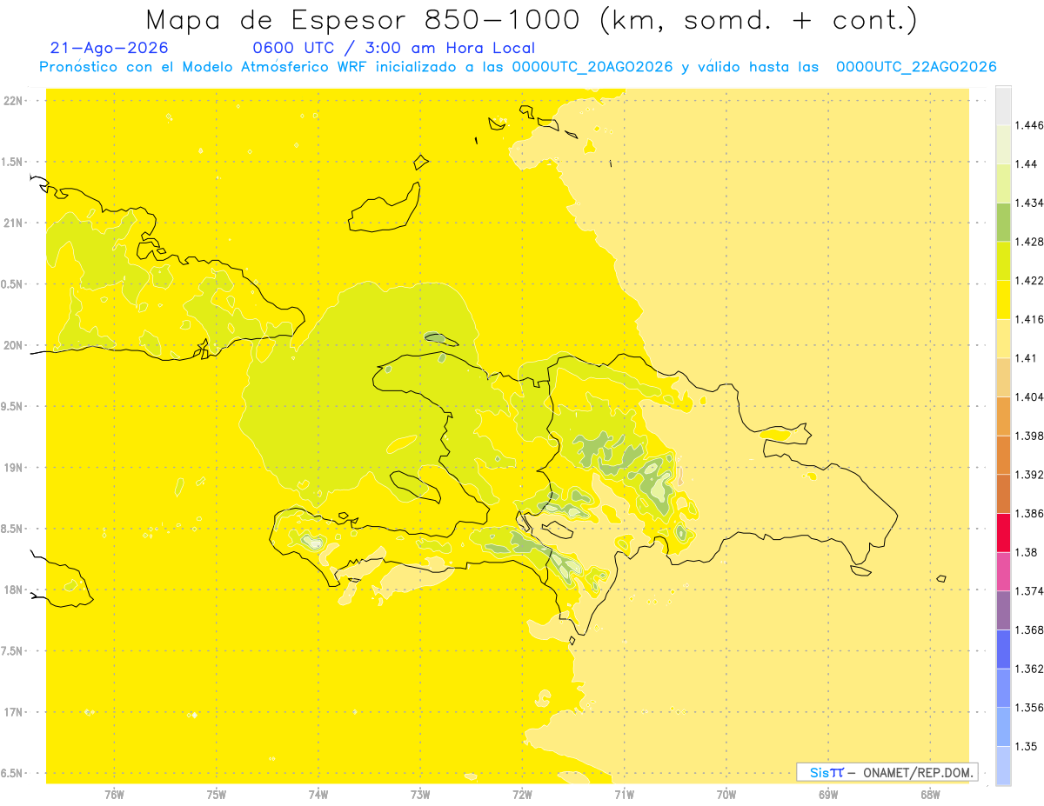
Task: Click the latitude label '17N'
Action: coord(14,712)
